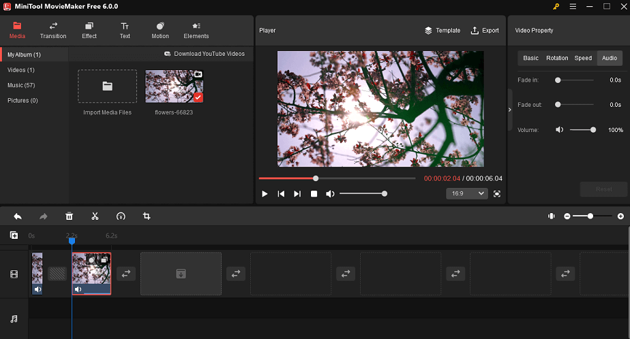The image size is (630, 339).
Task: Adjust the Fade out slider
Action: (x=575, y=105)
